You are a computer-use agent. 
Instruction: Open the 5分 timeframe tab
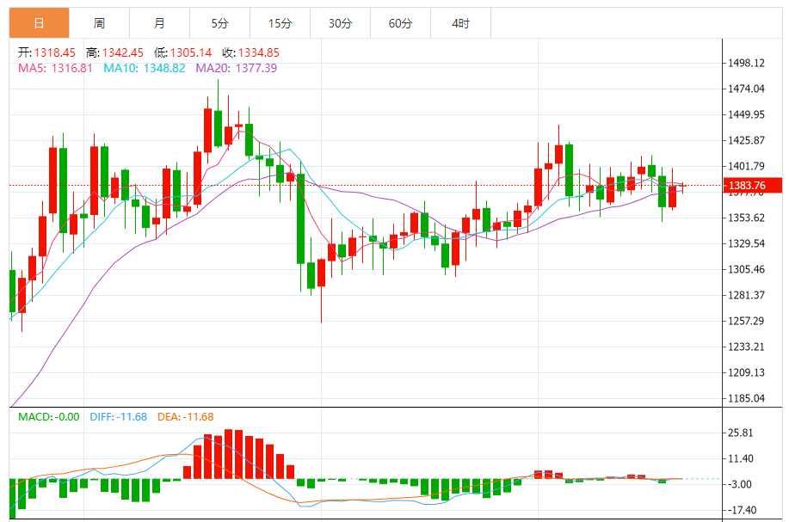[220, 23]
